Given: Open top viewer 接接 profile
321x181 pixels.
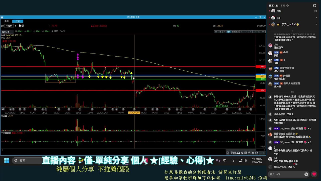Looking at the screenshot, I should (279, 11).
